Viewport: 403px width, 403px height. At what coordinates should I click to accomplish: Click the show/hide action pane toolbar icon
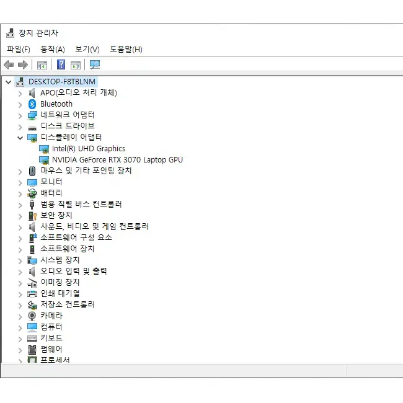tap(76, 65)
